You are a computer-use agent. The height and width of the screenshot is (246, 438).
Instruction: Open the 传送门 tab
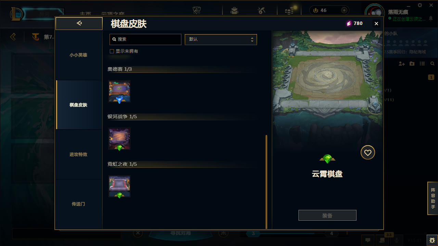79,204
